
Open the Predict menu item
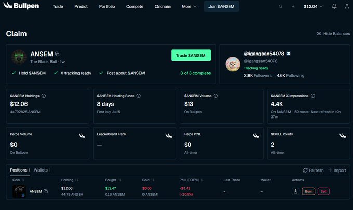point(81,7)
